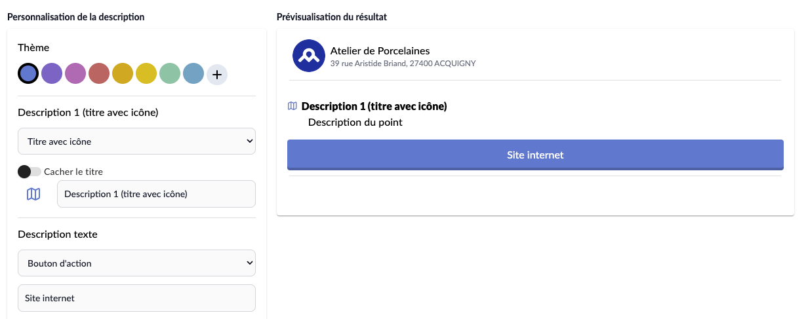806x319 pixels.
Task: Select the mint green theme color
Action: coord(170,74)
